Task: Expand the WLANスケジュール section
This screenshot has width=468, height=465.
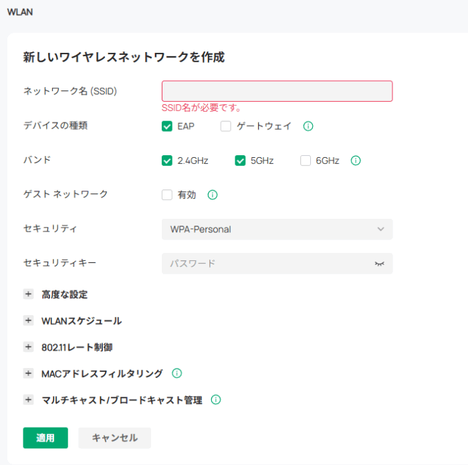Action: pos(28,320)
